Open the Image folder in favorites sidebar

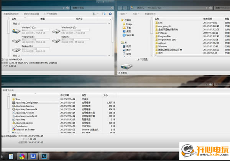[x=128, y=24]
